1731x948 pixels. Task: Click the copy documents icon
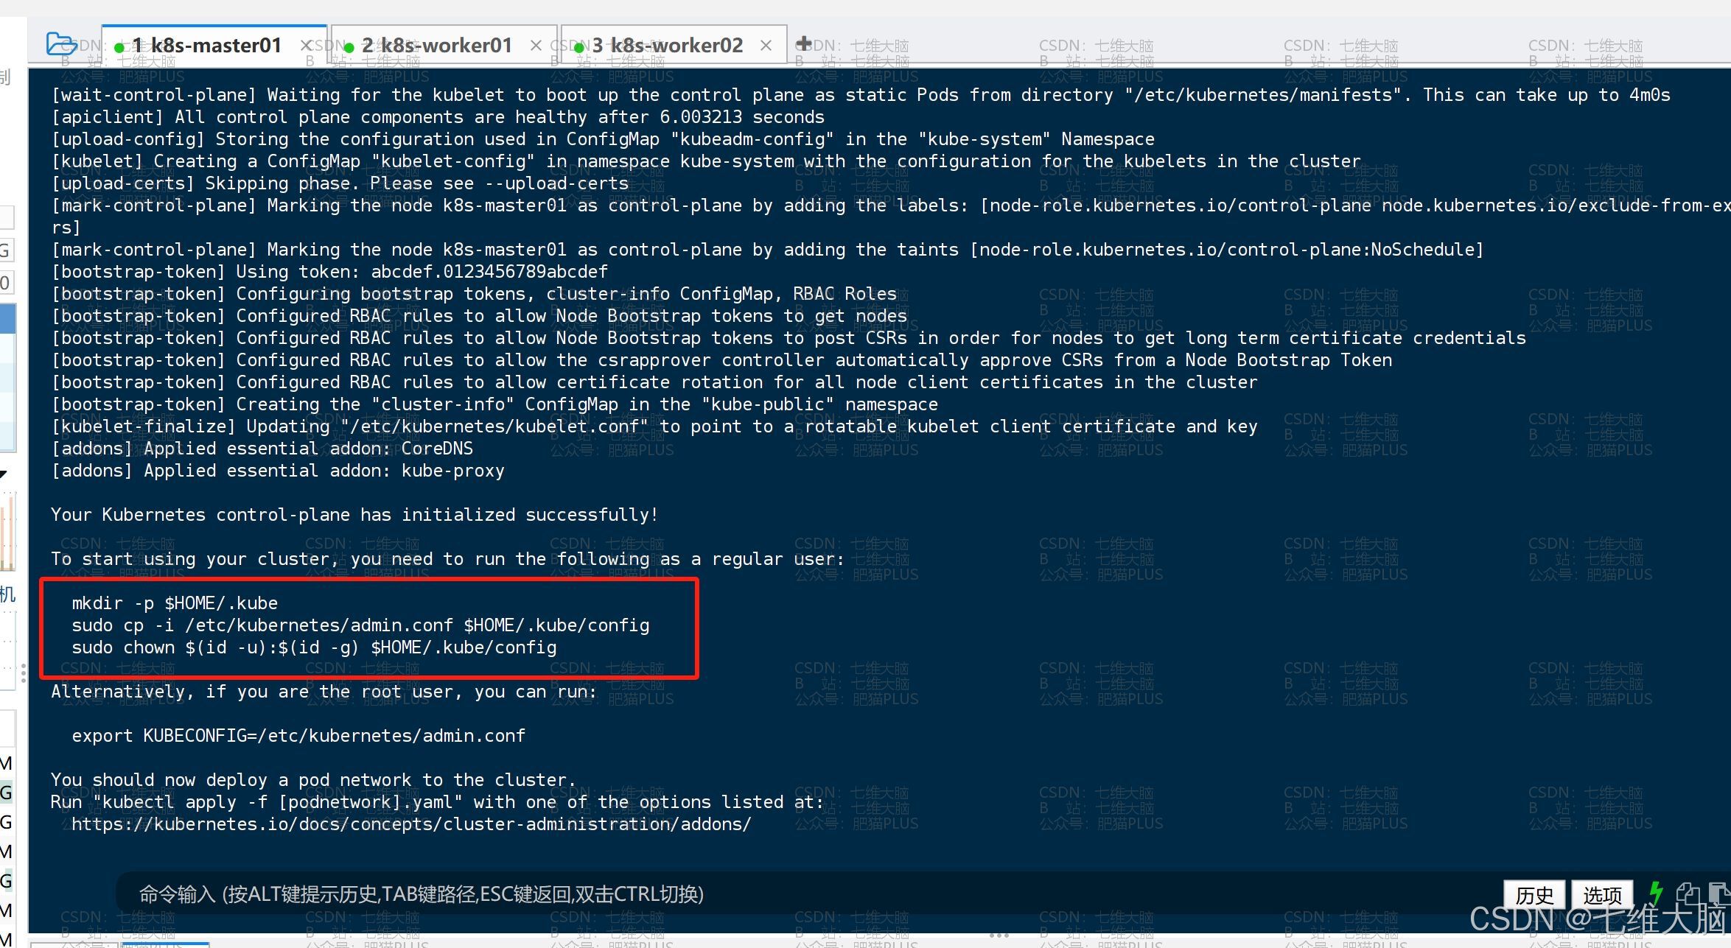tap(1687, 893)
